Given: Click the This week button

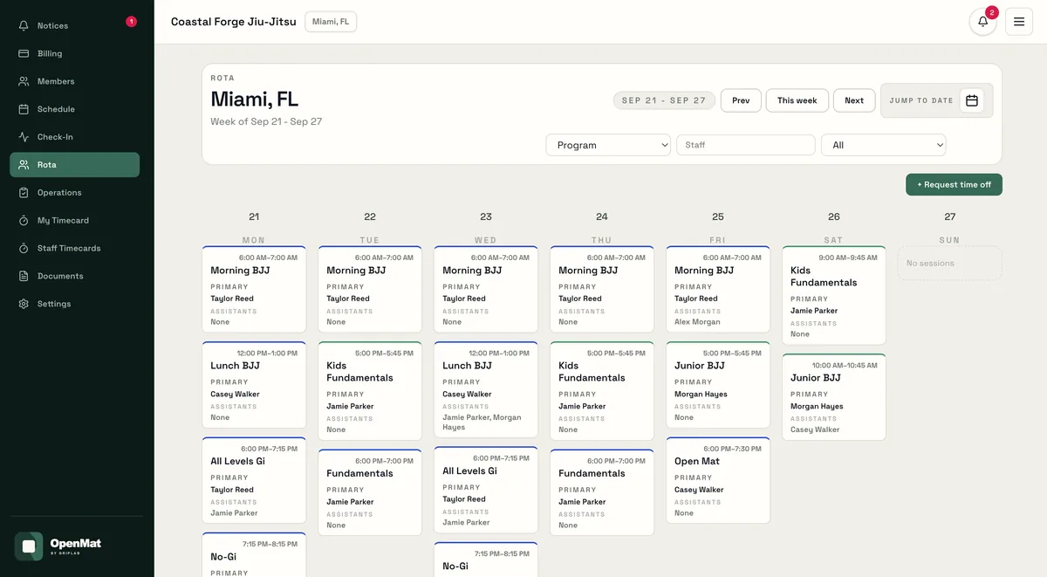Looking at the screenshot, I should pyautogui.click(x=797, y=100).
